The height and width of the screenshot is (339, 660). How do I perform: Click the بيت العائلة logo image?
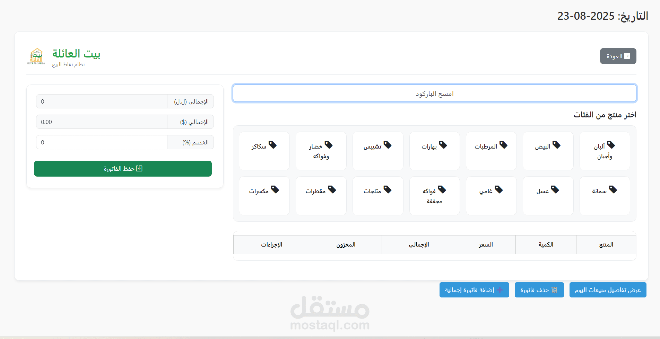[36, 56]
